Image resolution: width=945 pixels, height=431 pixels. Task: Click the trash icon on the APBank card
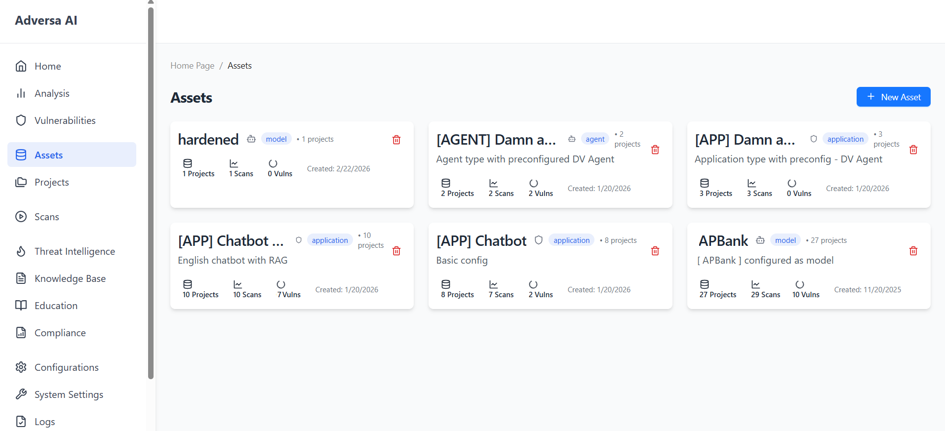[913, 251]
